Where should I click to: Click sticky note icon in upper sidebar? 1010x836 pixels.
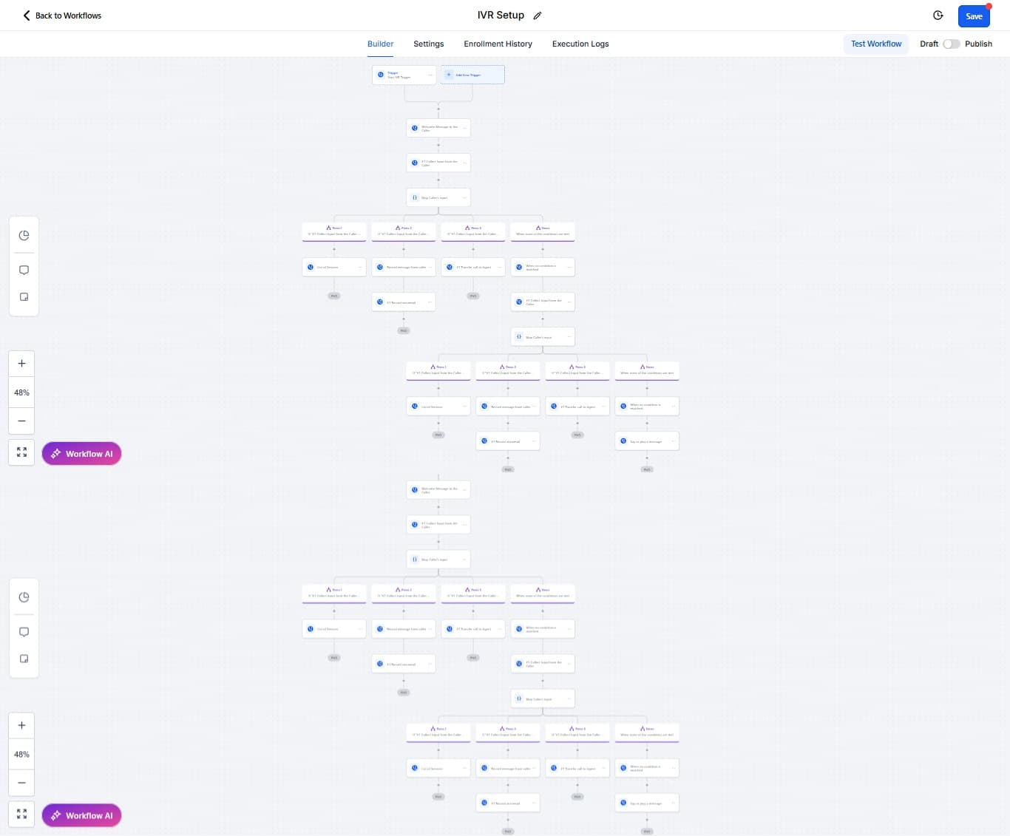(24, 296)
